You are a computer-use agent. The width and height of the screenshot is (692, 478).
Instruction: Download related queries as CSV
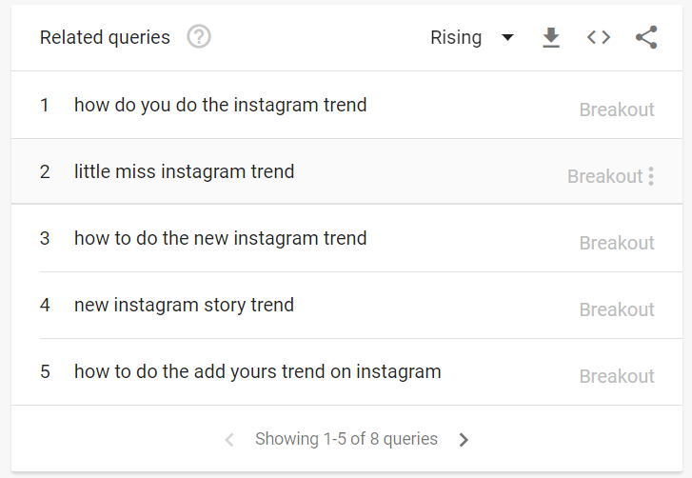click(x=551, y=37)
